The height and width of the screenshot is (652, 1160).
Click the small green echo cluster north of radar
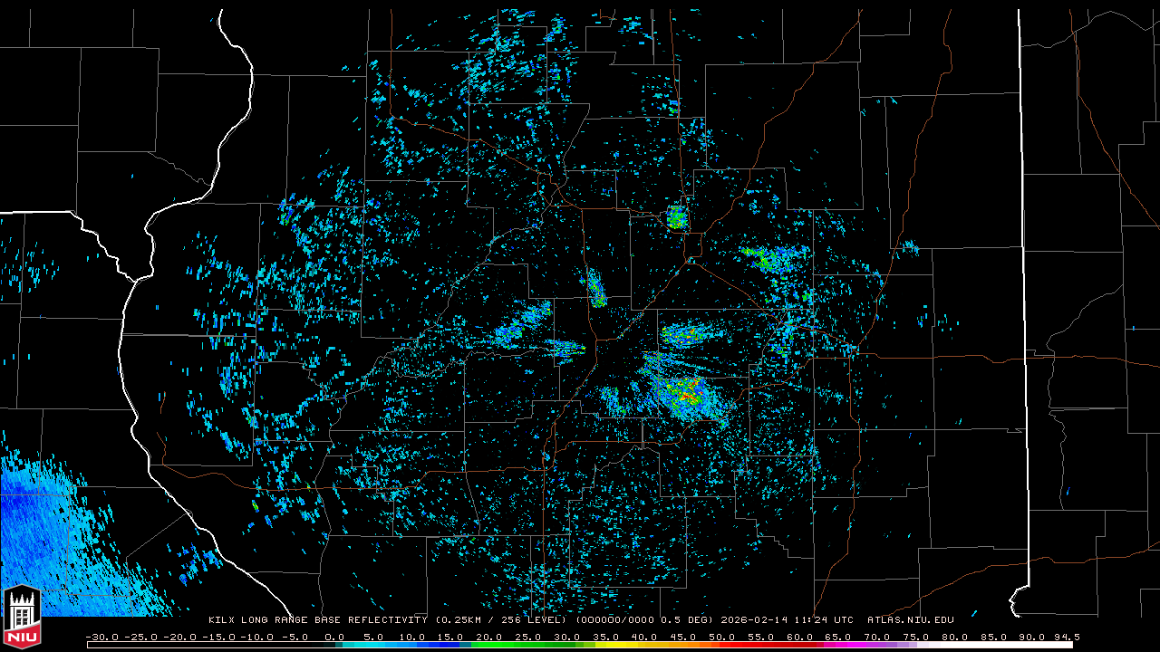677,217
